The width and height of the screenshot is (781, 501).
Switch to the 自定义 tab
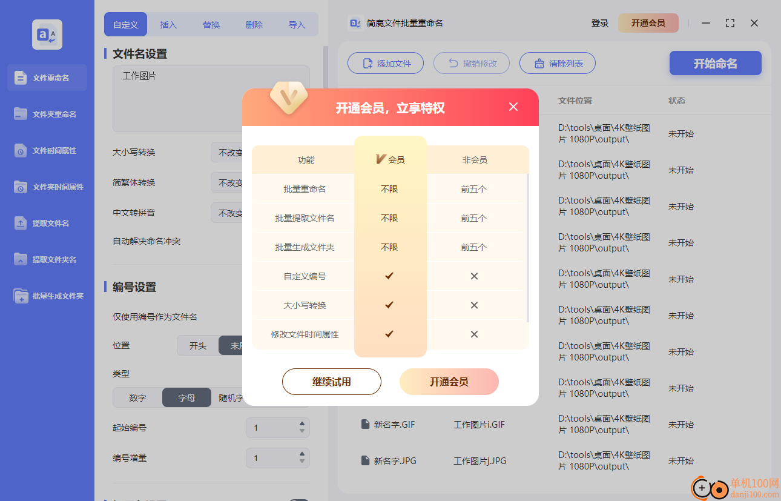(126, 25)
